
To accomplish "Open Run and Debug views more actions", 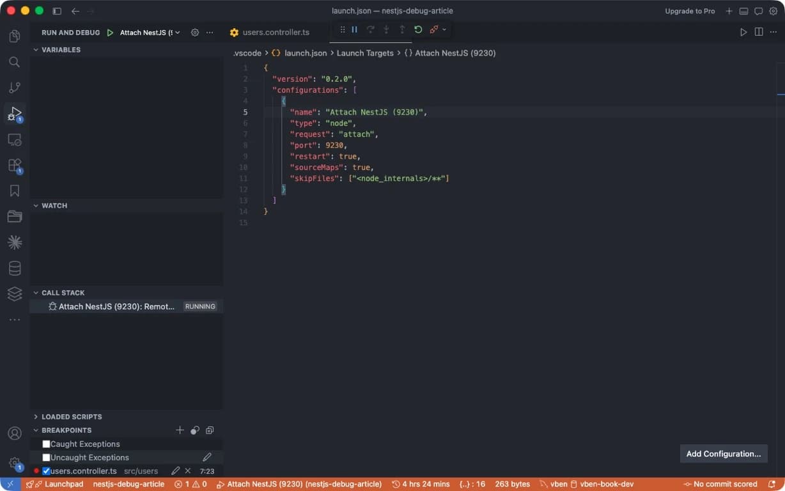I will pos(210,33).
